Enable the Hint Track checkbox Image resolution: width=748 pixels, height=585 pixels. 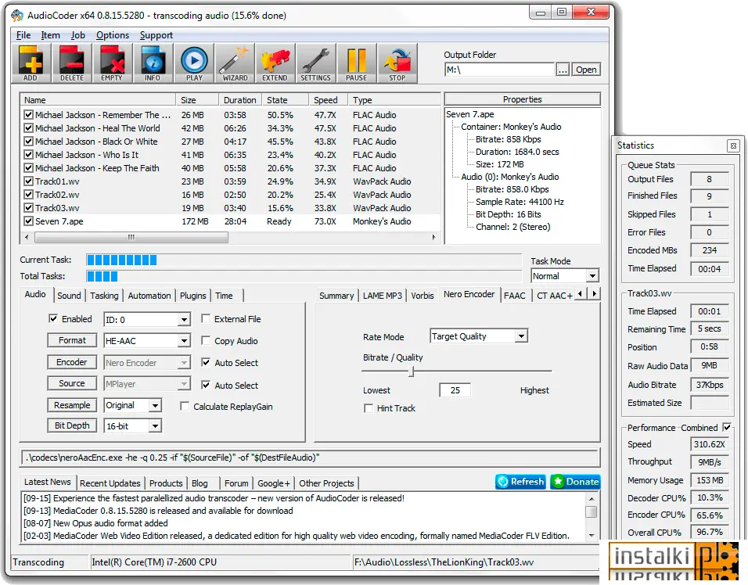(369, 408)
